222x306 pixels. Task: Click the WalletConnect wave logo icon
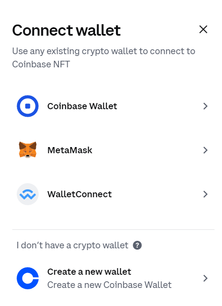click(x=28, y=194)
